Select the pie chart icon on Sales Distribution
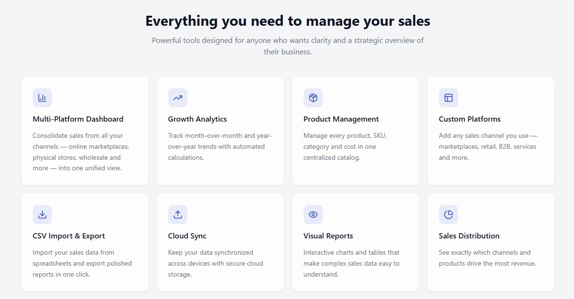574x299 pixels. [448, 214]
